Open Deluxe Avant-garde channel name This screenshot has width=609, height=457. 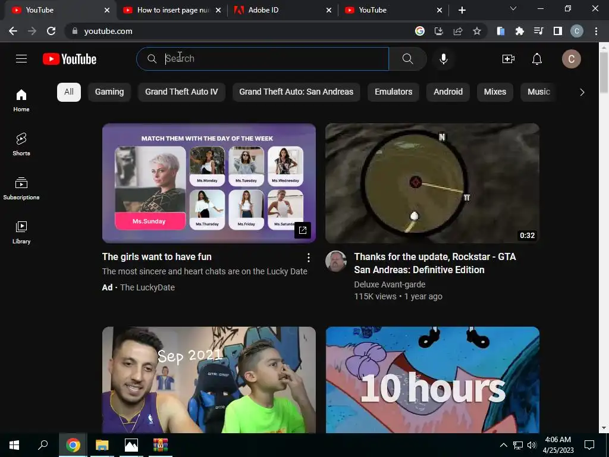tap(390, 284)
